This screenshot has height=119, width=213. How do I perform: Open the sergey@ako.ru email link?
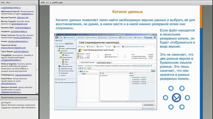click(27, 14)
